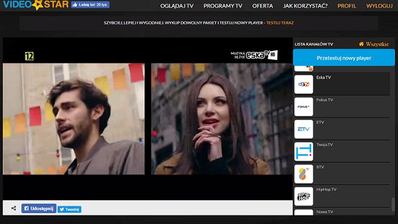Open JAK KORZYSTAĆ? help section

coord(306,6)
